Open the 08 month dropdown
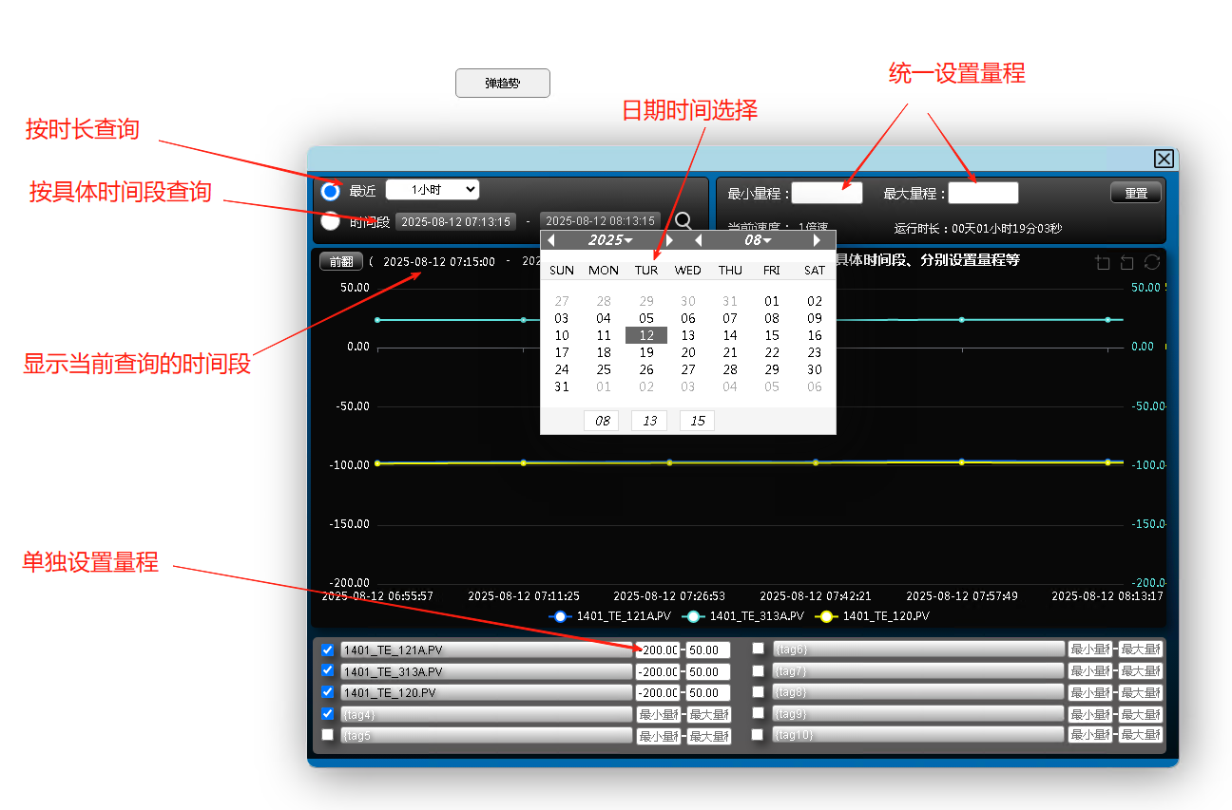The width and height of the screenshot is (1232, 810). pyautogui.click(x=758, y=240)
